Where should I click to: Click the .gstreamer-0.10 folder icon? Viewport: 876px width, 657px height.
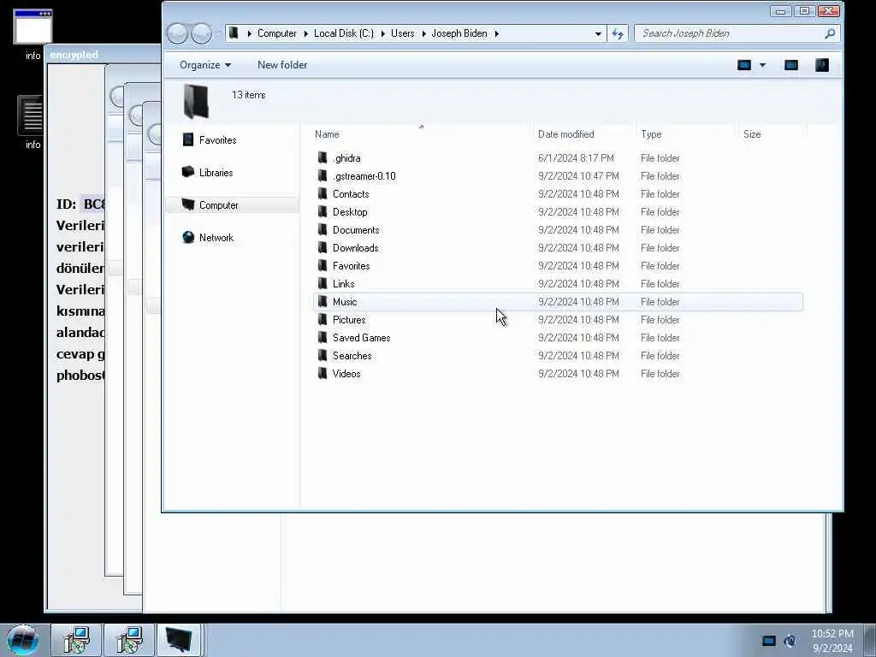coord(323,176)
